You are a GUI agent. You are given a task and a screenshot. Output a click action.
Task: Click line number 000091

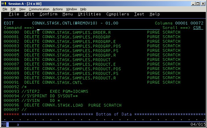[11, 82]
